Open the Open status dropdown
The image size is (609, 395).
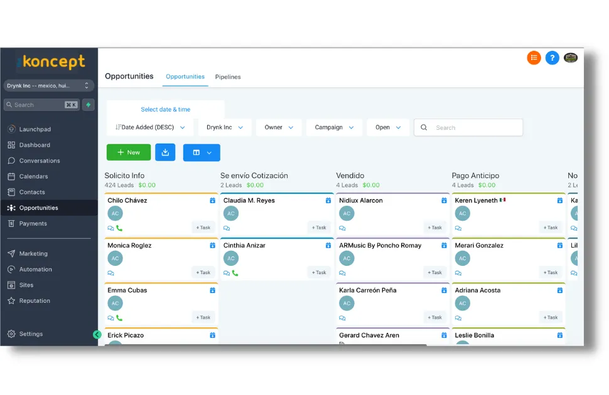(388, 127)
